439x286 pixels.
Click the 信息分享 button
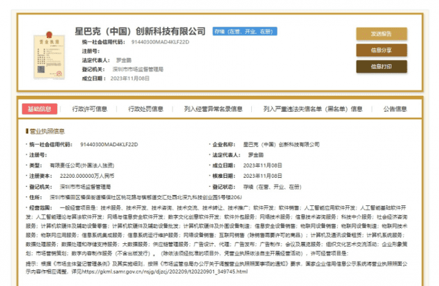tap(381, 50)
